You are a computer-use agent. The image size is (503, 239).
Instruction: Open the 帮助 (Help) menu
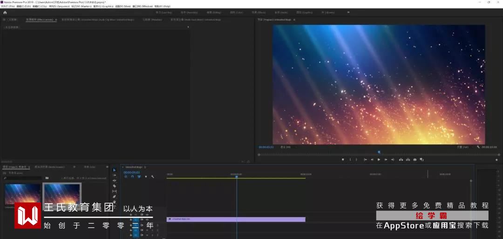(x=163, y=7)
